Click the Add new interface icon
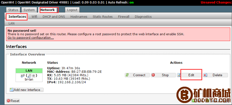 tap(12, 90)
